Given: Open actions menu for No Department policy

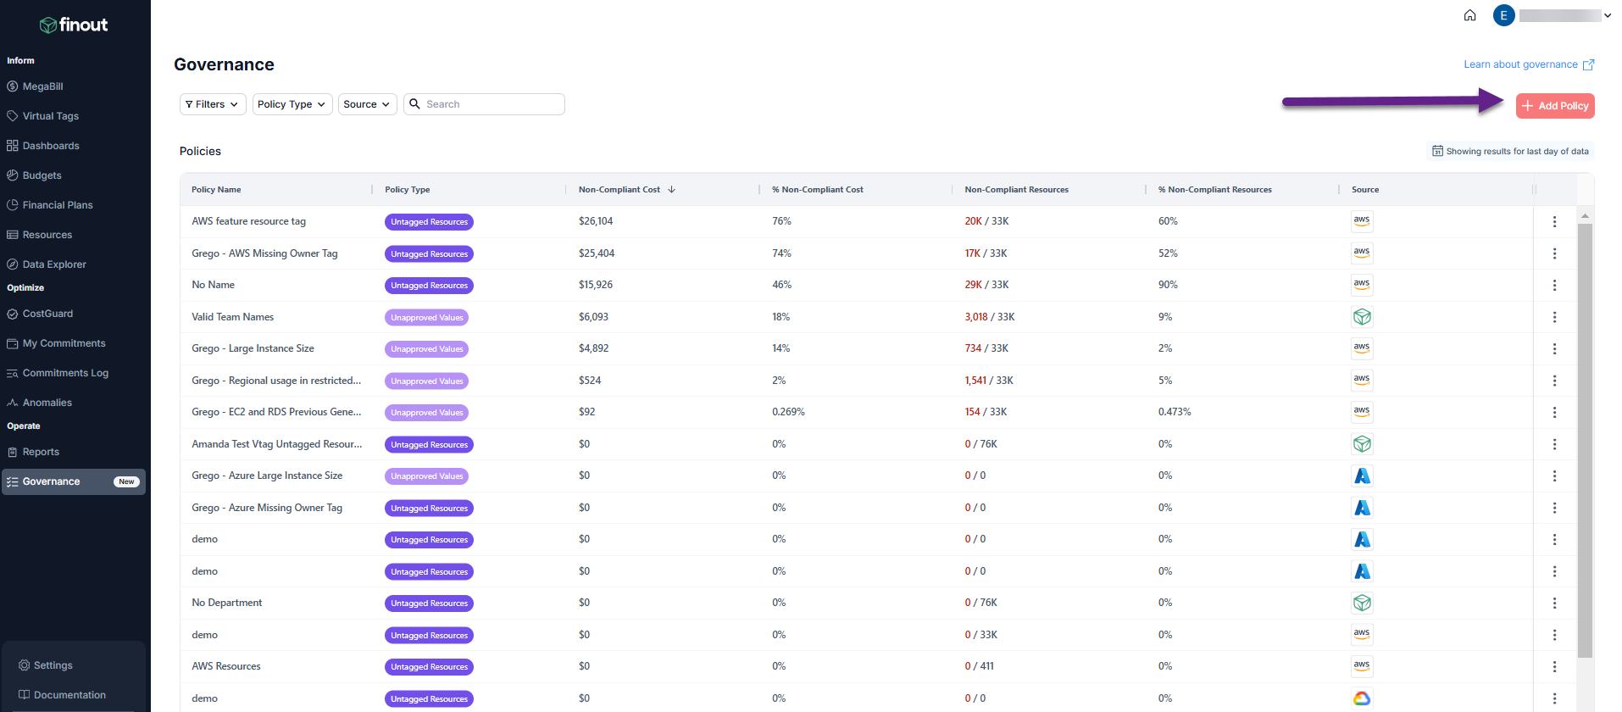Looking at the screenshot, I should [x=1554, y=604].
